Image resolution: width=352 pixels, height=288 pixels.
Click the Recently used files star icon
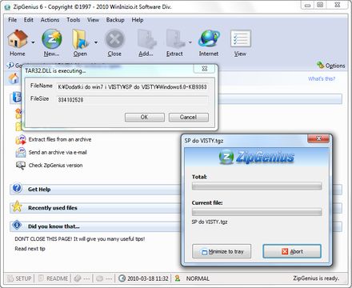tap(17, 206)
